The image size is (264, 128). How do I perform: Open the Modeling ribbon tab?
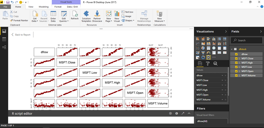click(44, 6)
